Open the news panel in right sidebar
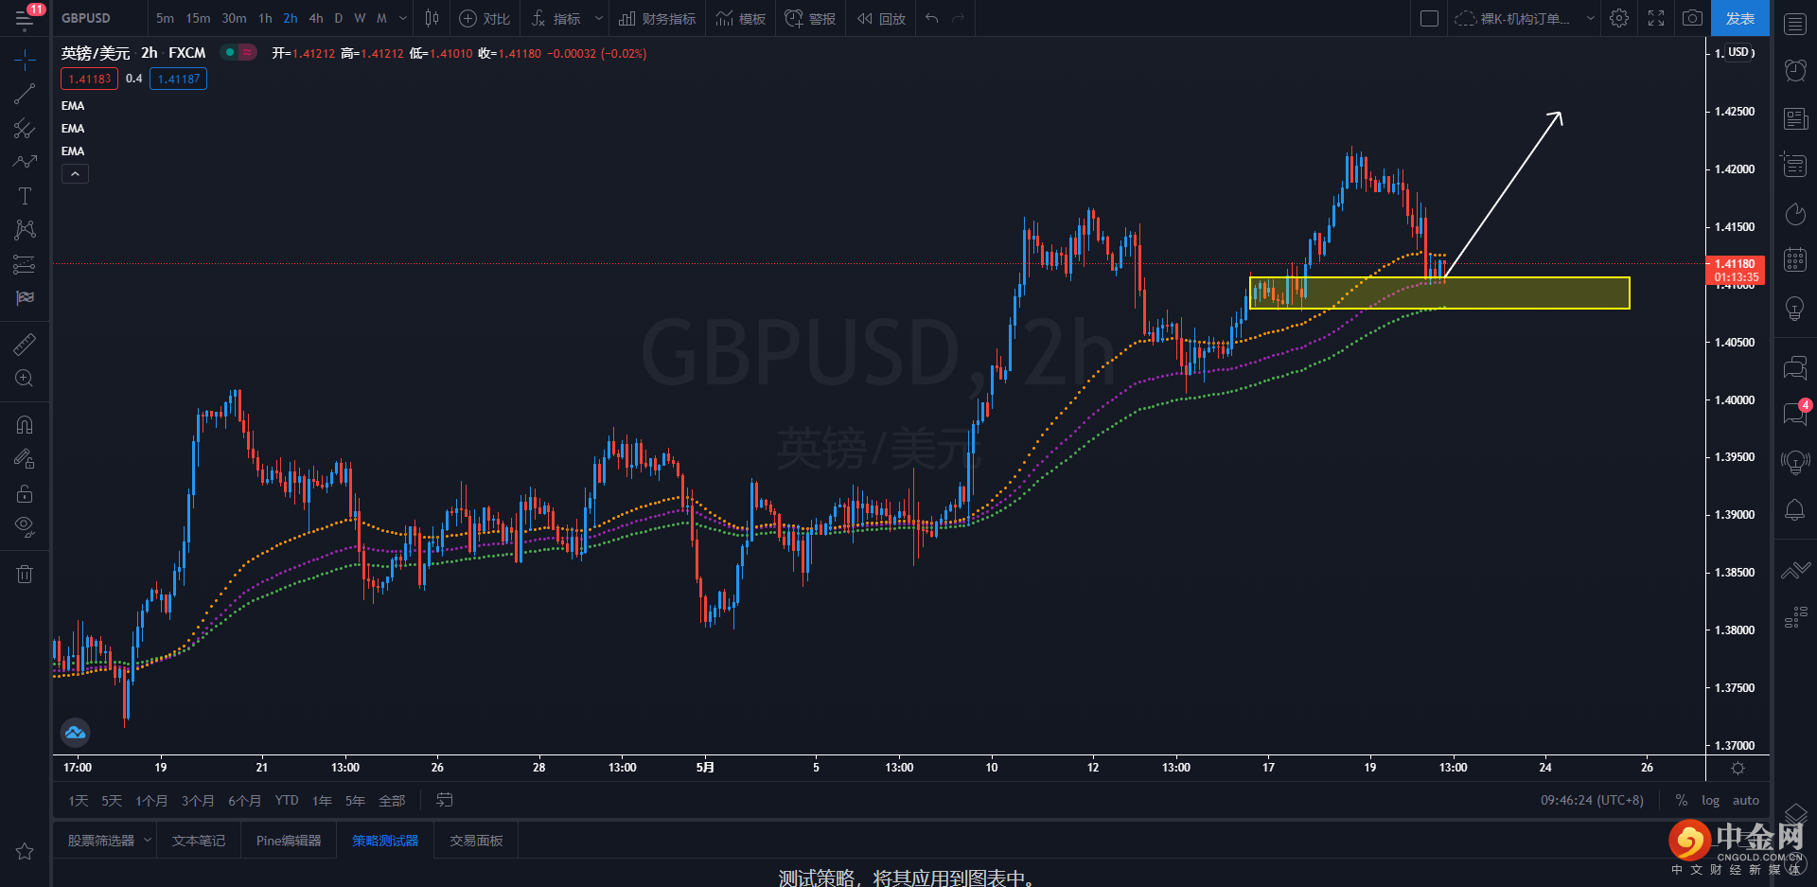Image resolution: width=1817 pixels, height=887 pixels. click(x=1795, y=118)
